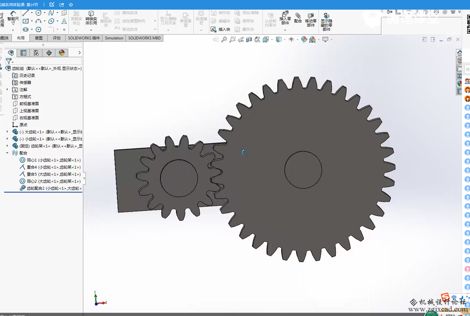Select the Smart Dimension (智能尺寸) tool
470x316 pixels.
point(13,18)
